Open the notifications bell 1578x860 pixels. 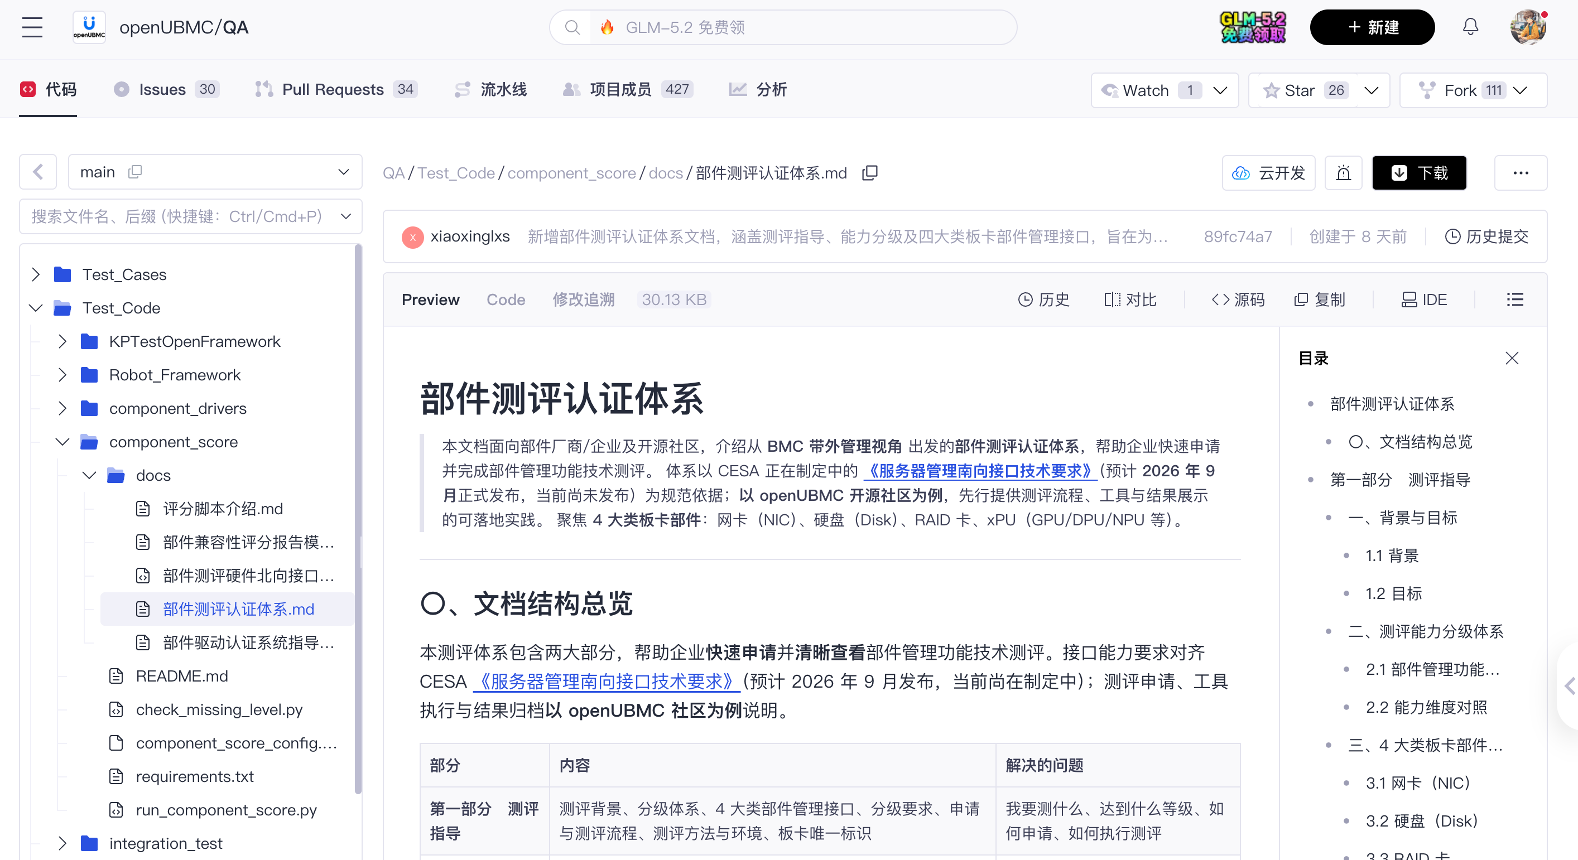pyautogui.click(x=1470, y=27)
